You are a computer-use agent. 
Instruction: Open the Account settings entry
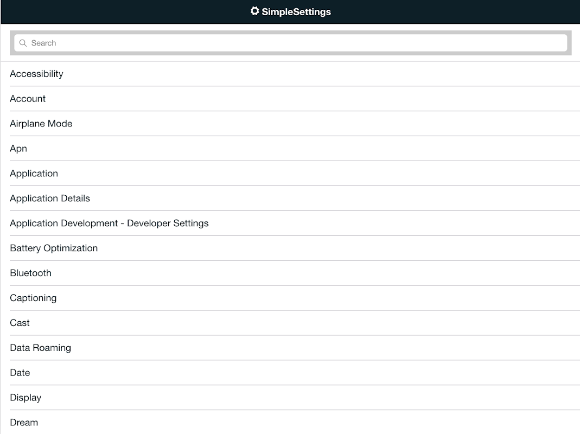(x=28, y=99)
